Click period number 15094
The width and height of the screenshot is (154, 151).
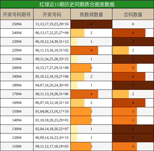[x=17, y=111]
